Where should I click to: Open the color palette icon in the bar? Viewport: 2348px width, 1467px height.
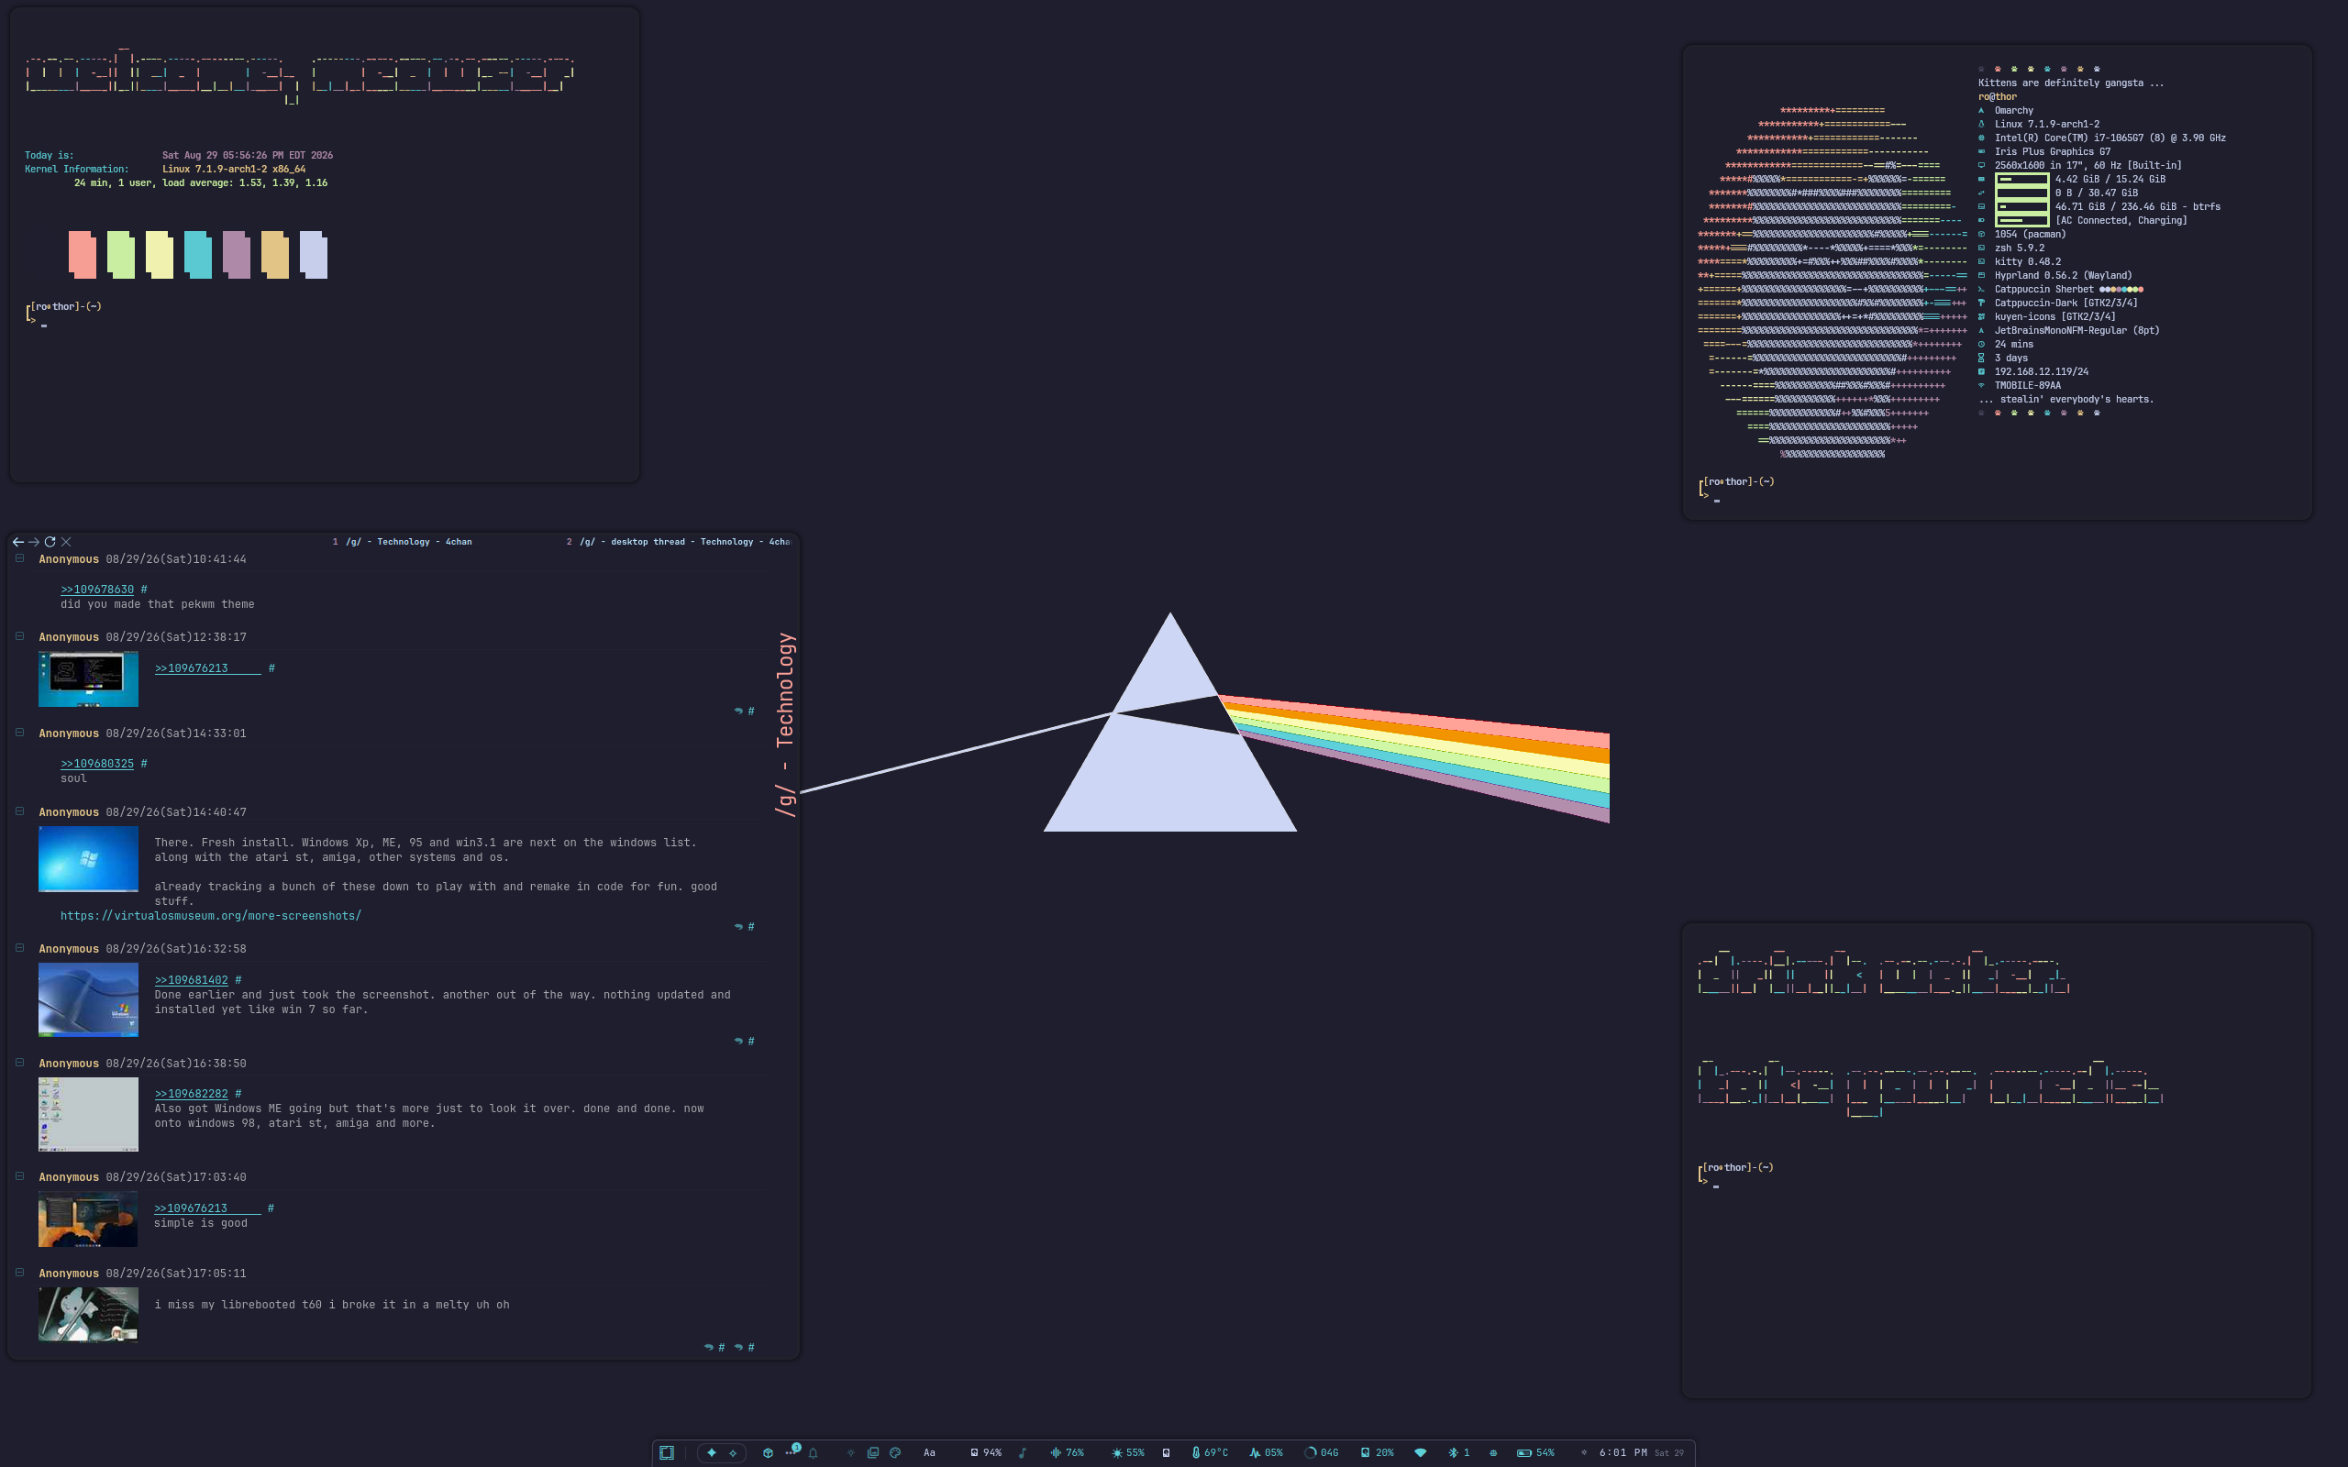click(895, 1452)
